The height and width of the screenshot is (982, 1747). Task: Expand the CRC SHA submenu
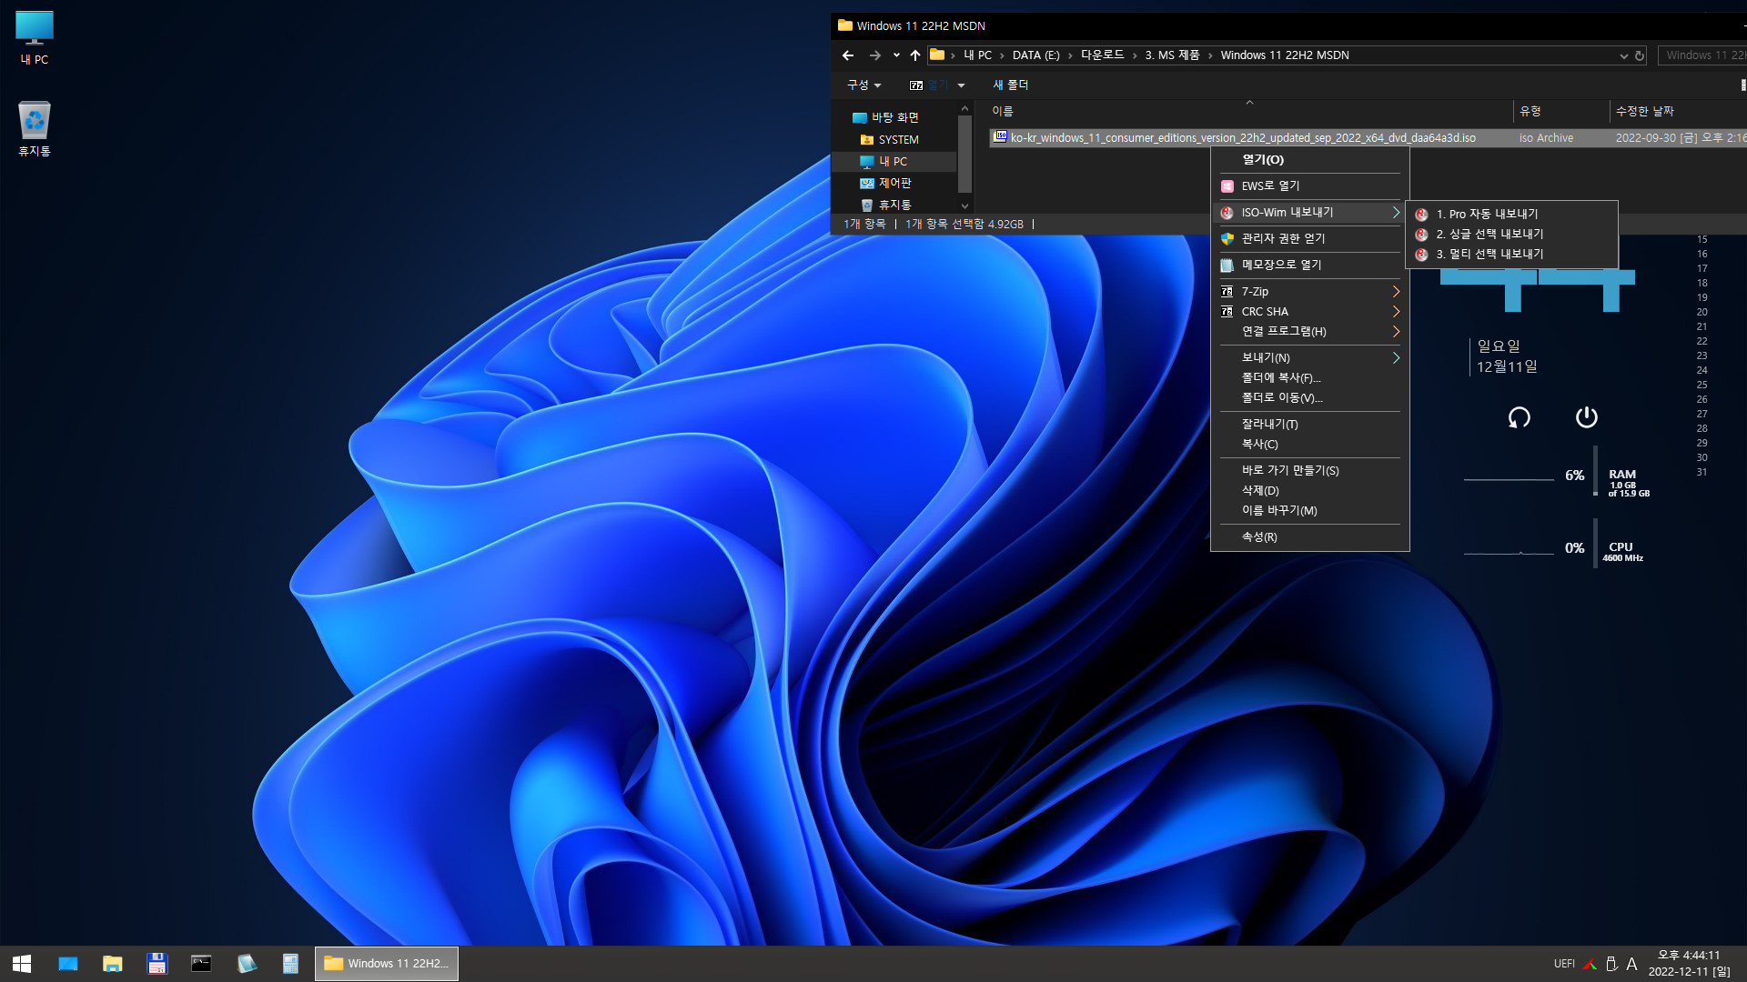pyautogui.click(x=1310, y=311)
